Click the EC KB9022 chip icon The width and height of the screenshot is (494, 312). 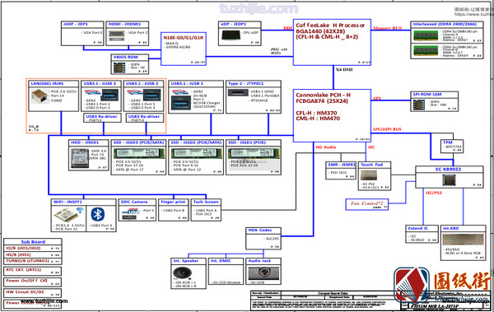point(449,179)
